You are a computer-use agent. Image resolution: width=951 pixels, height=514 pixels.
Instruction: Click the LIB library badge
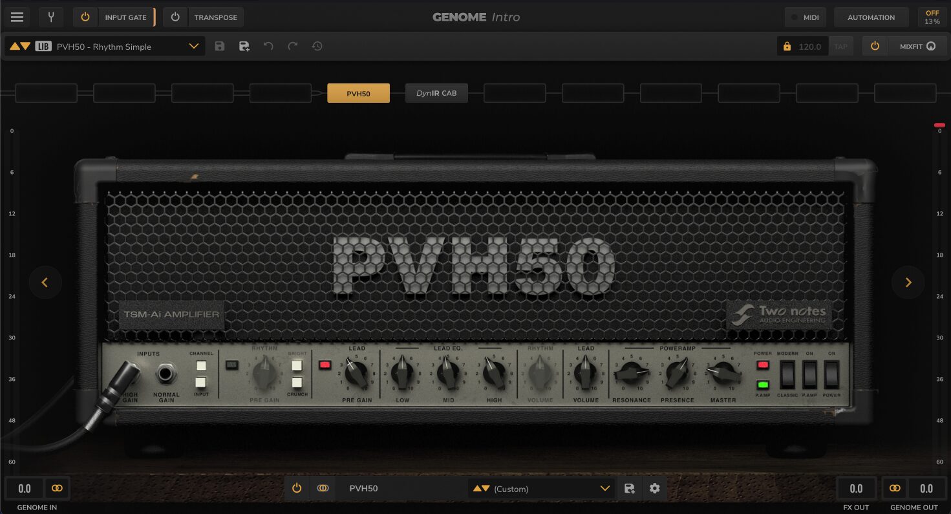[x=43, y=47]
